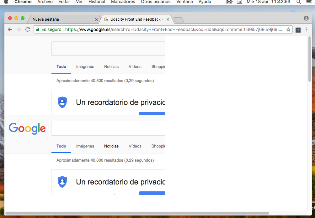Click the upper Google search box
Screen dimensions: 315x218
click(108, 49)
